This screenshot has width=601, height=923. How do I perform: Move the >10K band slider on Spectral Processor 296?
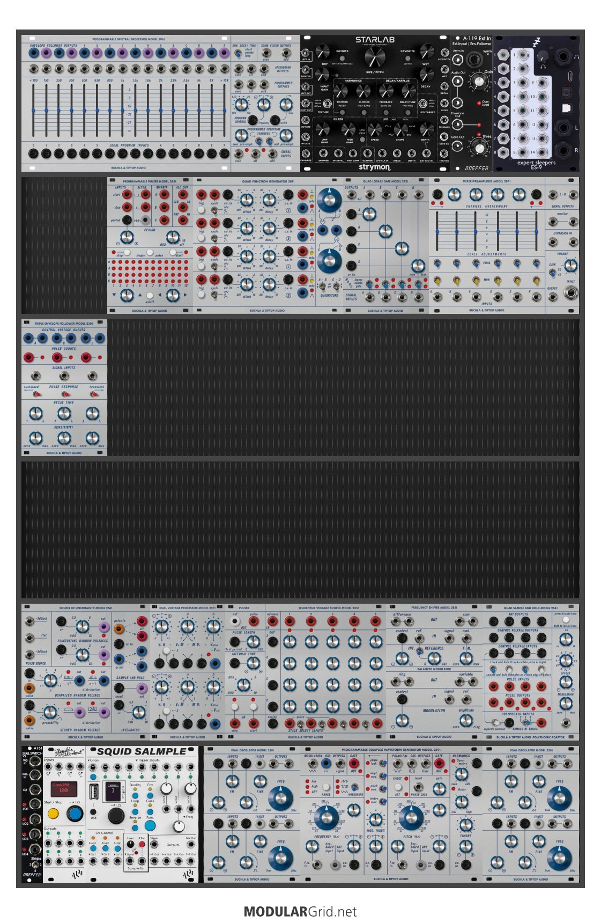pos(225,111)
